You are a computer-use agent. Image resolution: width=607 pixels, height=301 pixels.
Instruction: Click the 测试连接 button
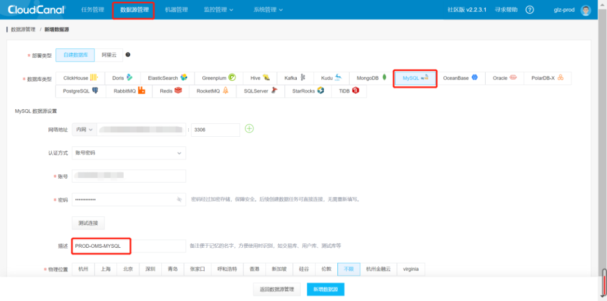(88, 223)
